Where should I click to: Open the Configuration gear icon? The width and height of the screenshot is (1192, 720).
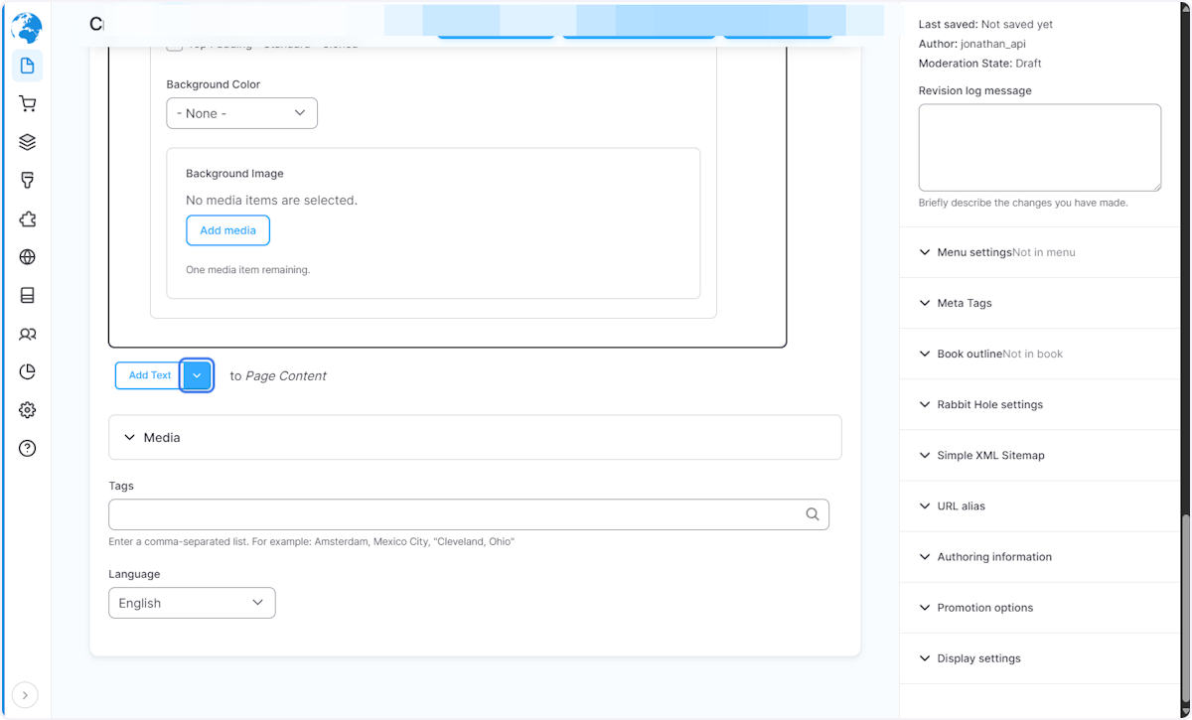click(x=27, y=409)
